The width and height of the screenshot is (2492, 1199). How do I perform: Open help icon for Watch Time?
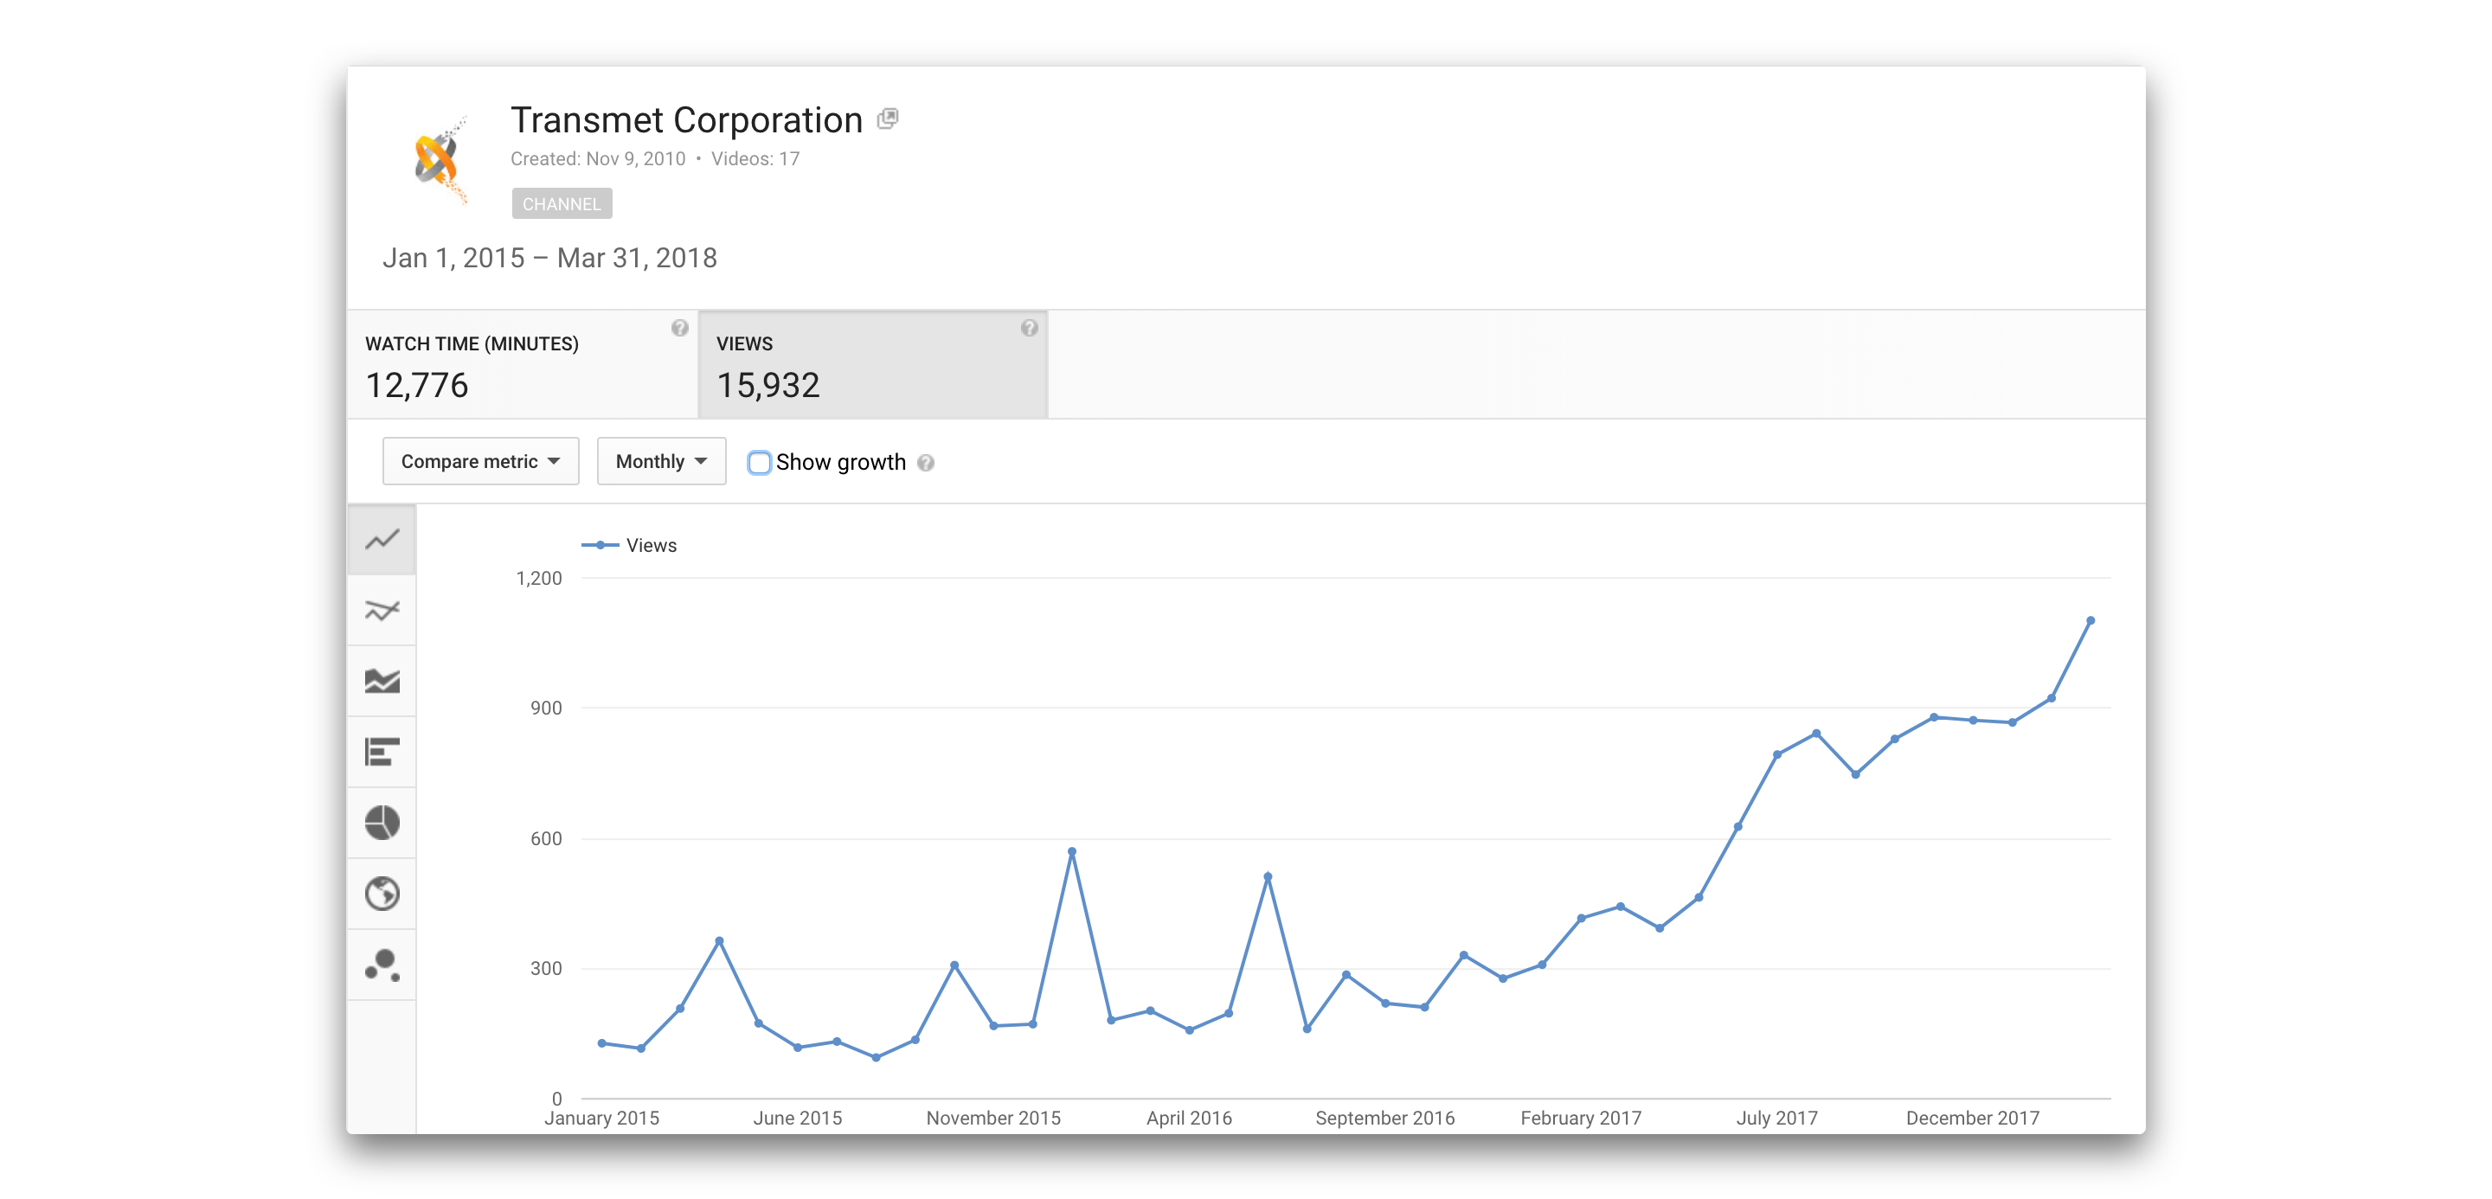[680, 328]
